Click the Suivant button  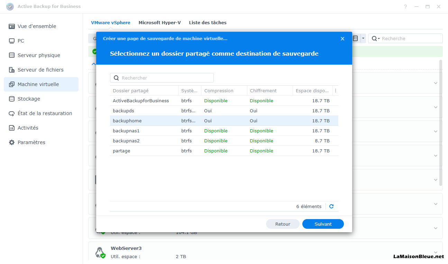point(323,224)
